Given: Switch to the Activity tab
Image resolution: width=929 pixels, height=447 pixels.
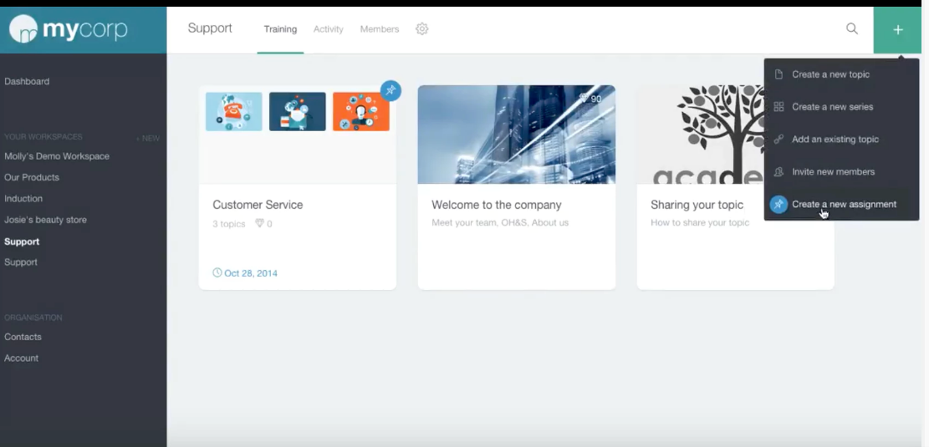Looking at the screenshot, I should [x=329, y=29].
